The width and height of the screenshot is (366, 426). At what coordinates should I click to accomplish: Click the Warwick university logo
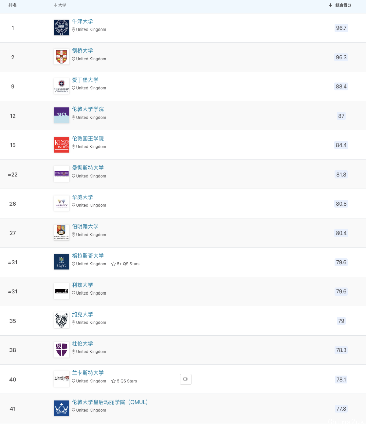click(61, 203)
